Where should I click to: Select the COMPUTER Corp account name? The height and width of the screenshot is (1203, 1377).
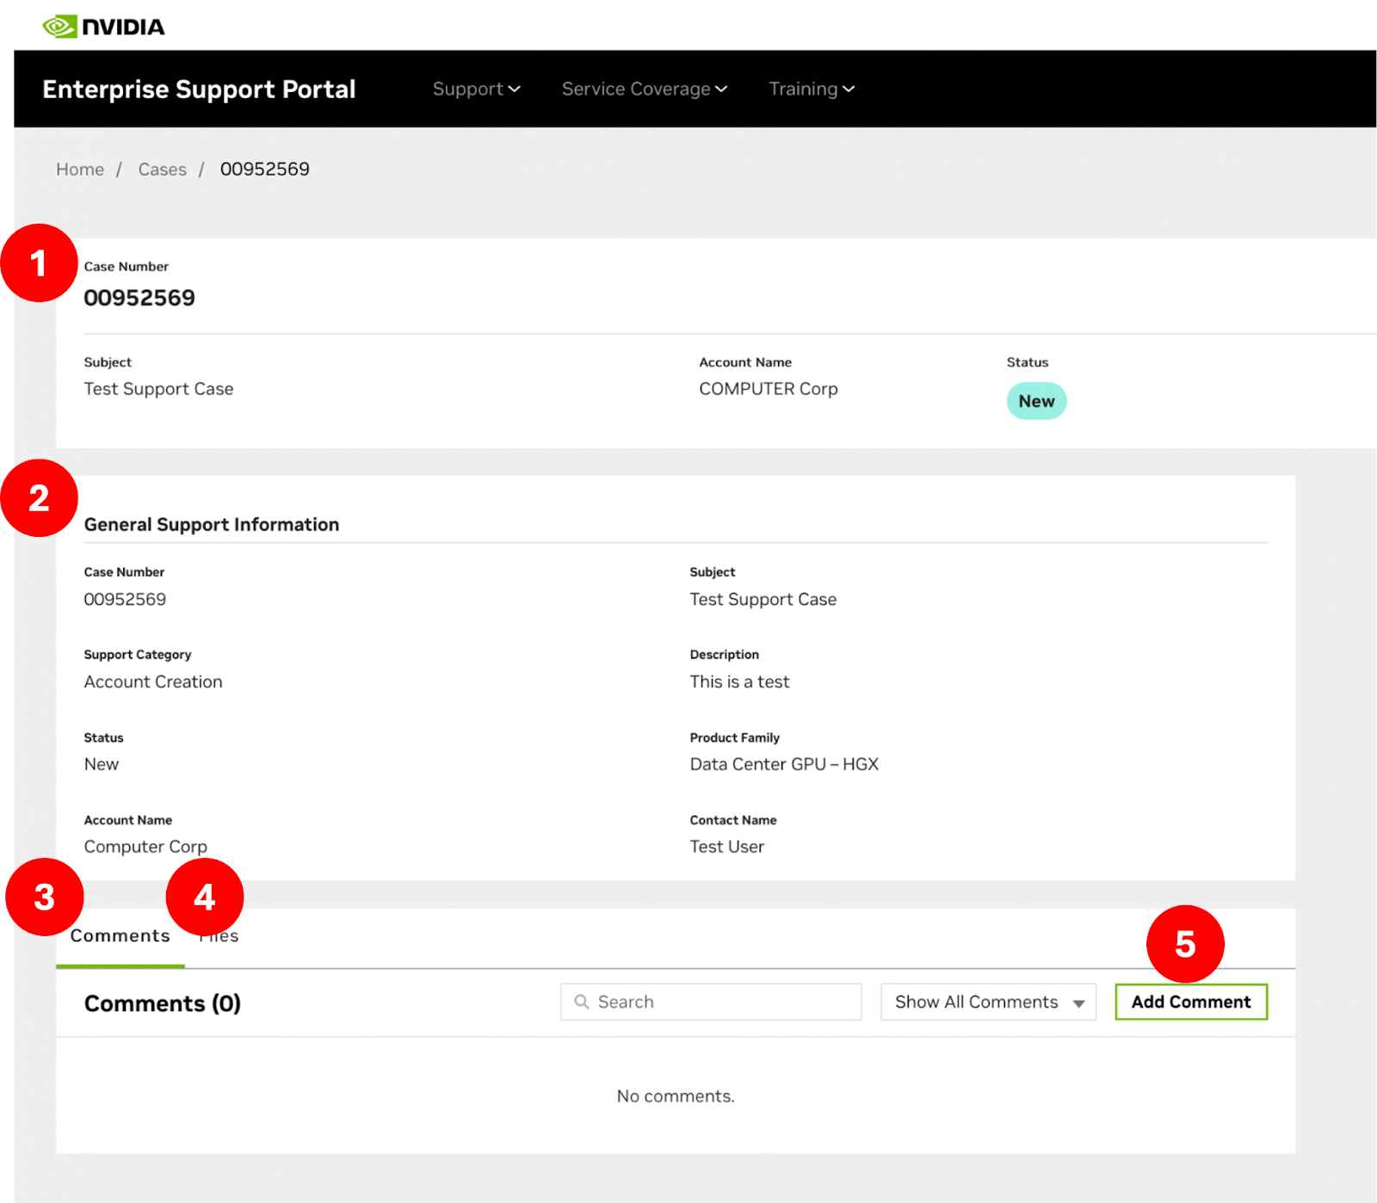point(769,389)
